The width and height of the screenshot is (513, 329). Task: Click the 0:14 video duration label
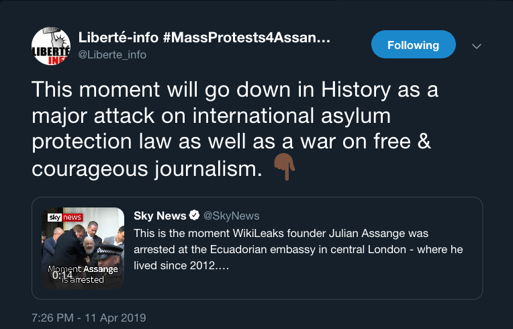[x=62, y=275]
